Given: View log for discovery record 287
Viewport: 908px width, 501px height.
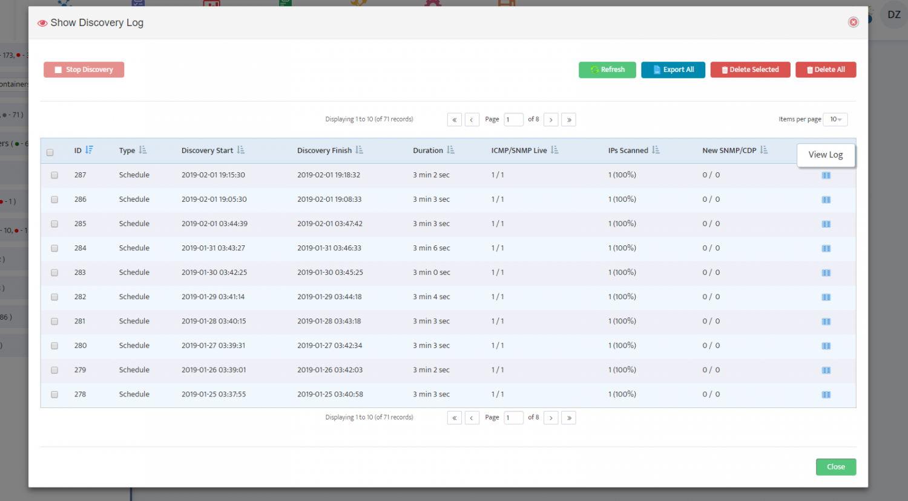Looking at the screenshot, I should click(826, 175).
